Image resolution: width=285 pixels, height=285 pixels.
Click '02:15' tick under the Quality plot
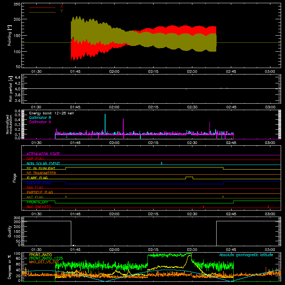point(153,250)
